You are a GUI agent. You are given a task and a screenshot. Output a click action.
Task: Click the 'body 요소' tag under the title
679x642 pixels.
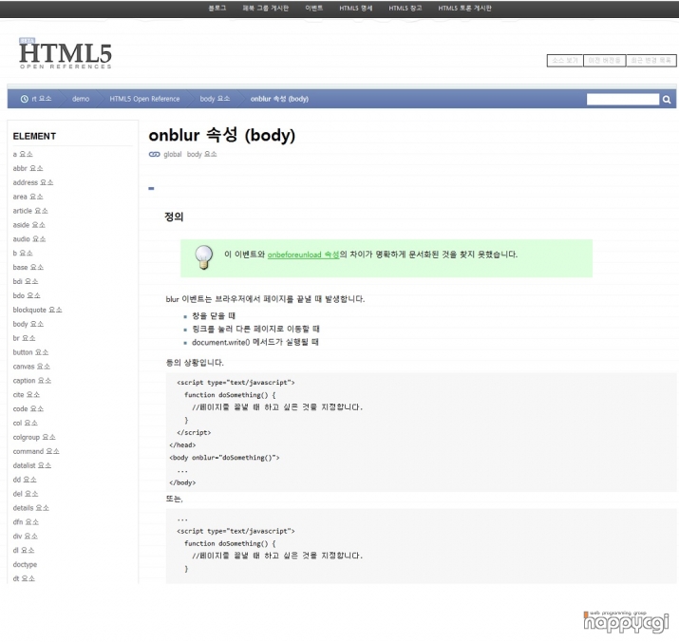pos(201,154)
